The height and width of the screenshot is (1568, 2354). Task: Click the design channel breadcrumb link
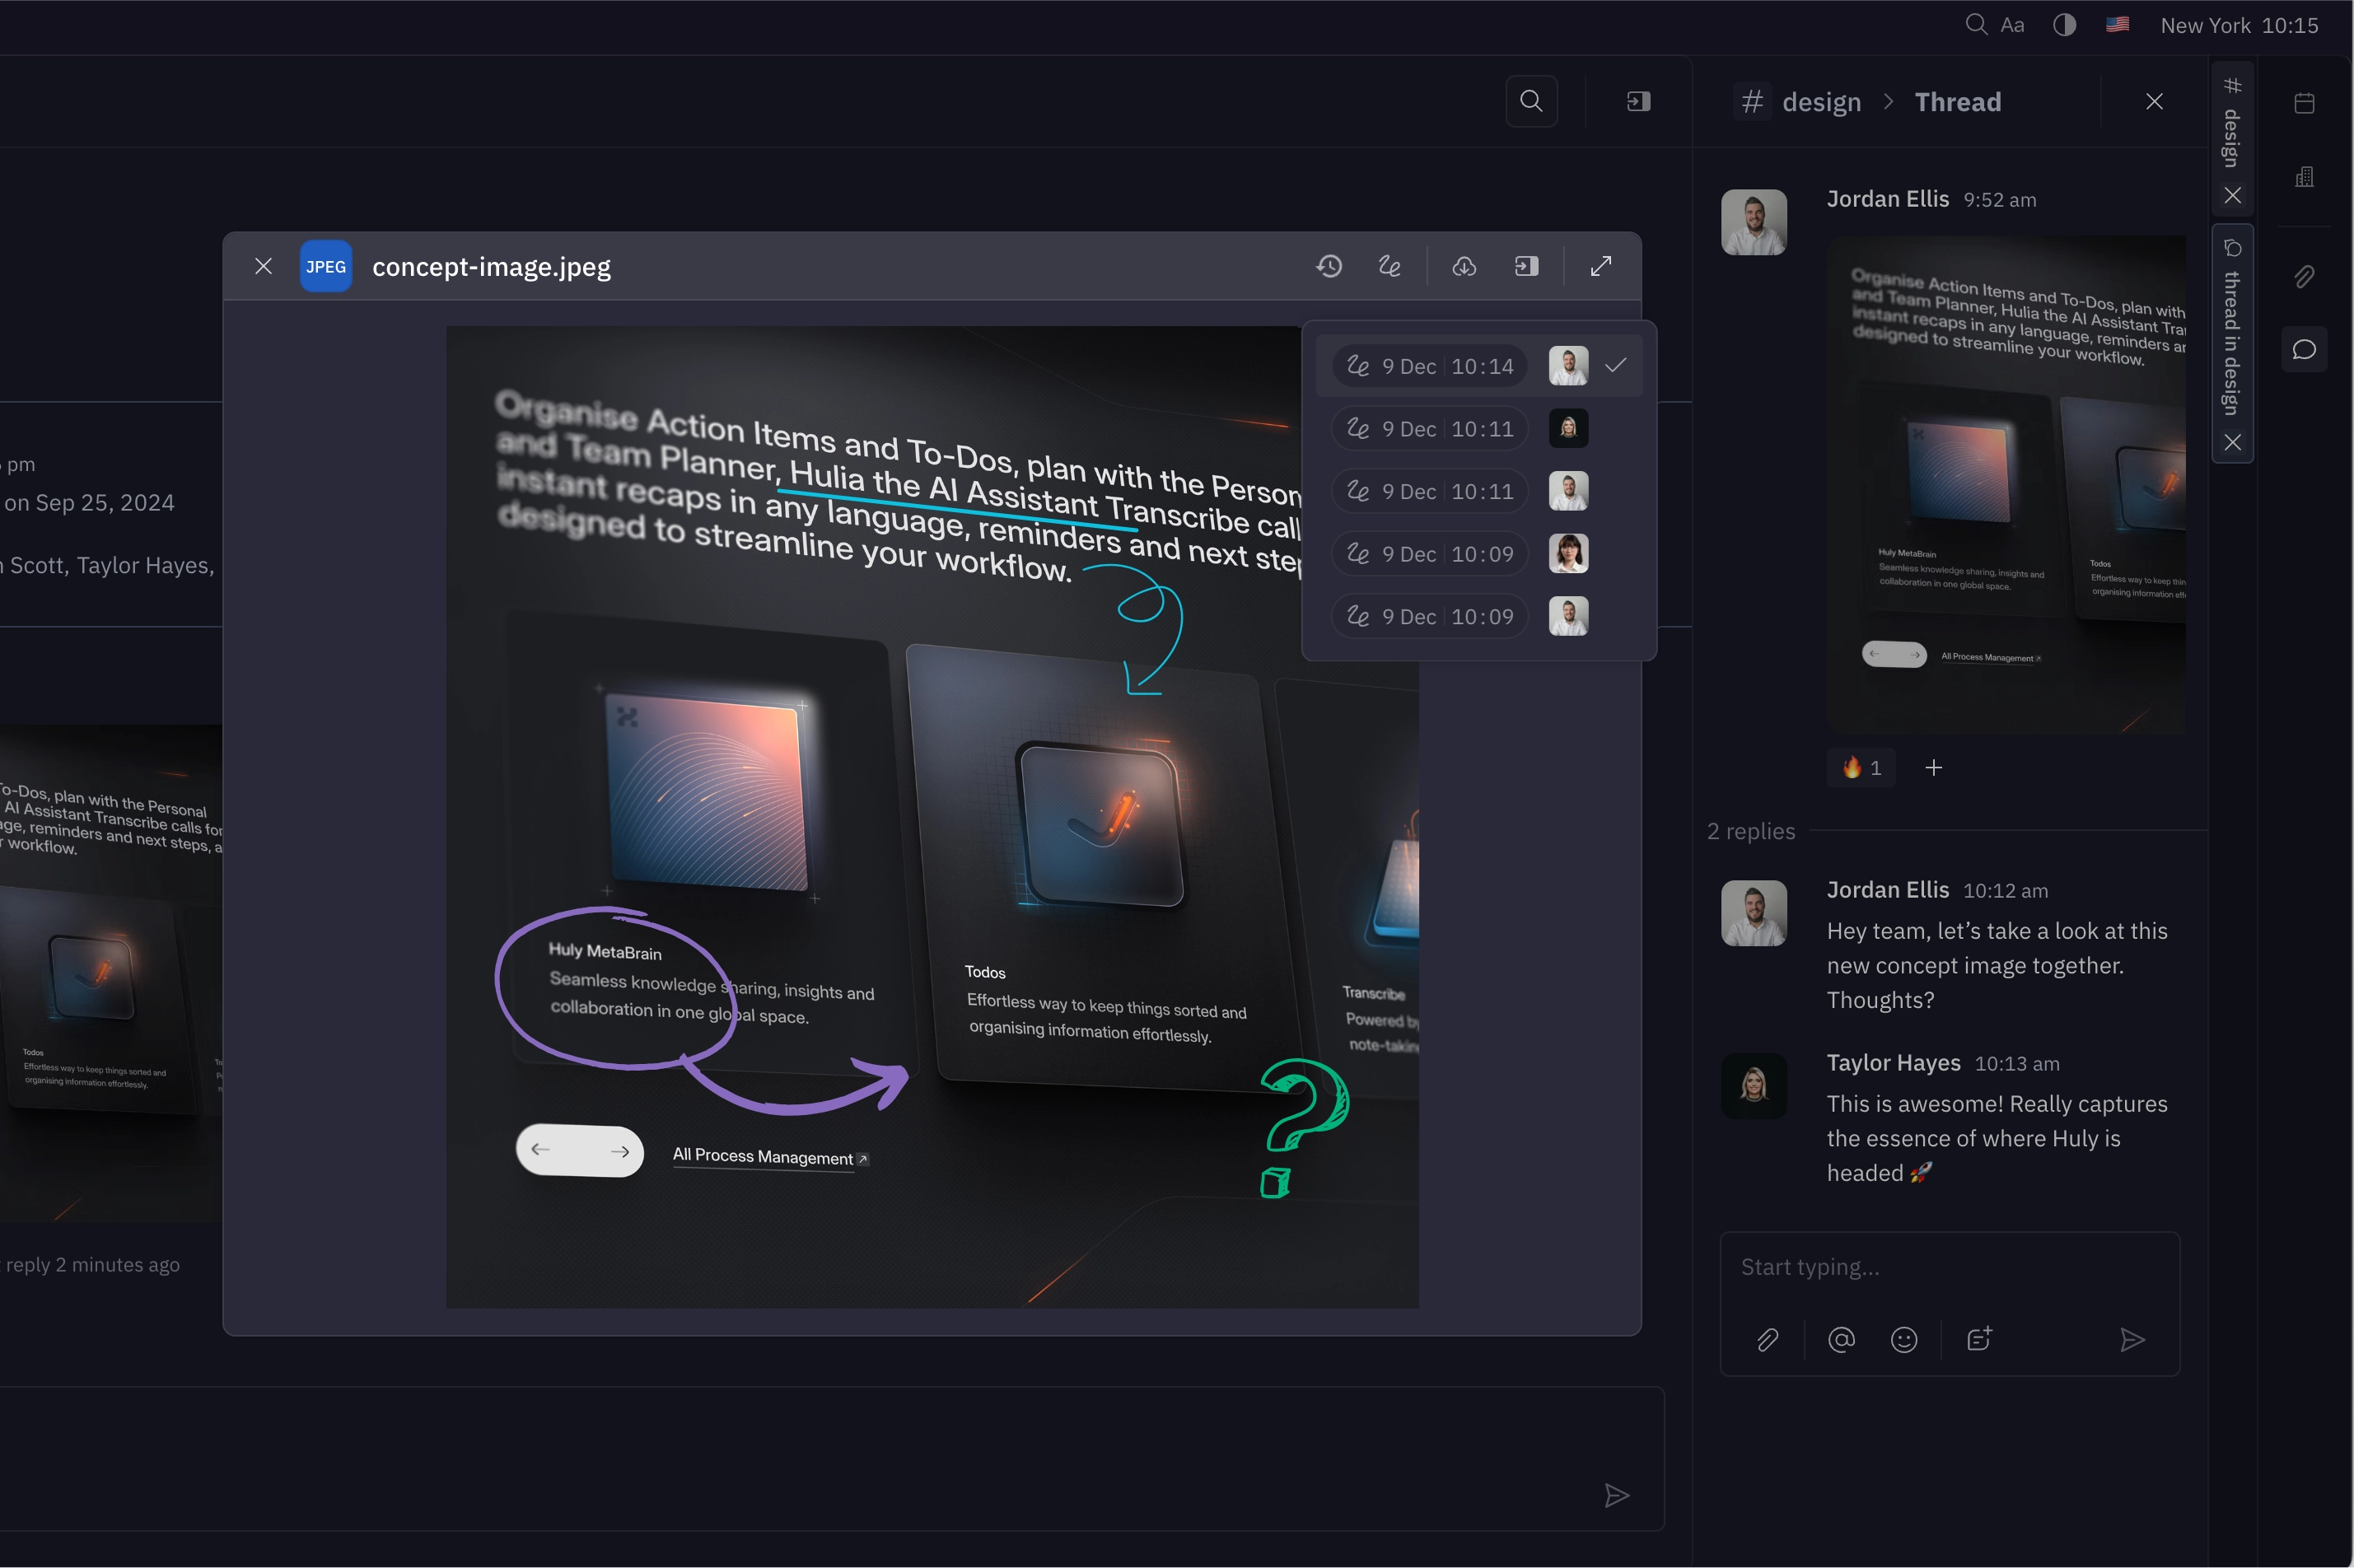pos(1820,102)
